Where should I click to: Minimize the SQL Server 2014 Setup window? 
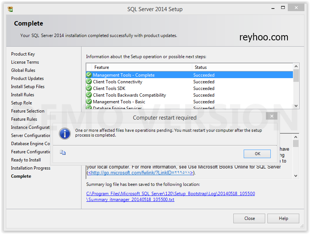tap(273, 8)
